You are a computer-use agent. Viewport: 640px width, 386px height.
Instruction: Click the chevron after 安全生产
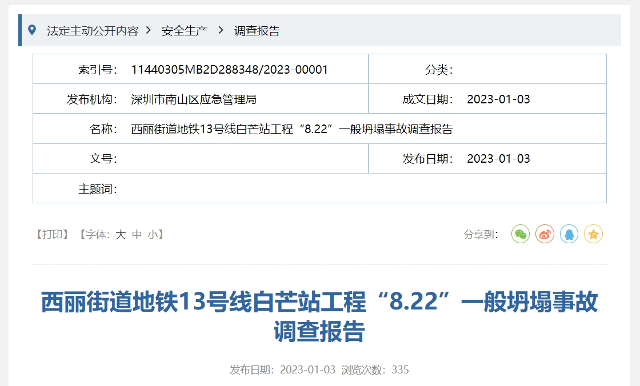[221, 30]
